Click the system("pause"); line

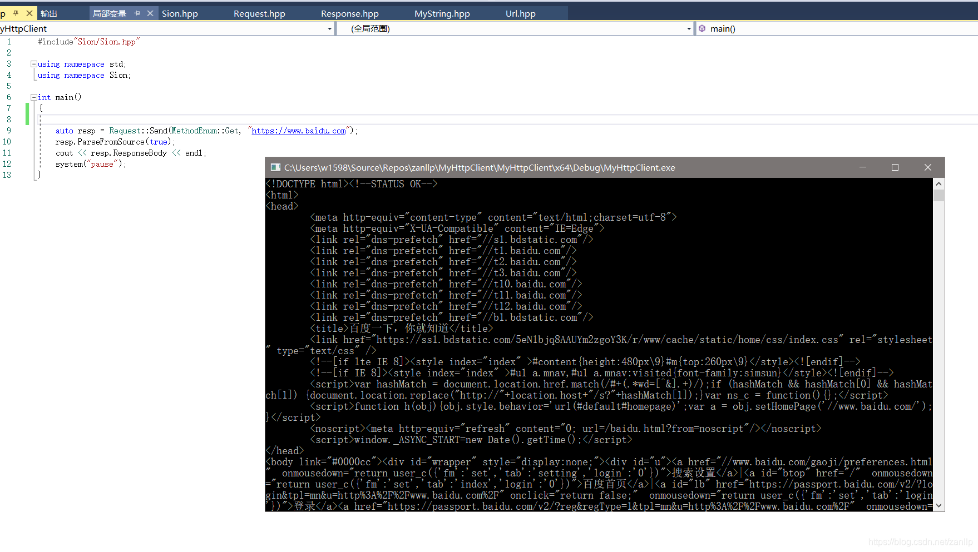[x=91, y=164]
